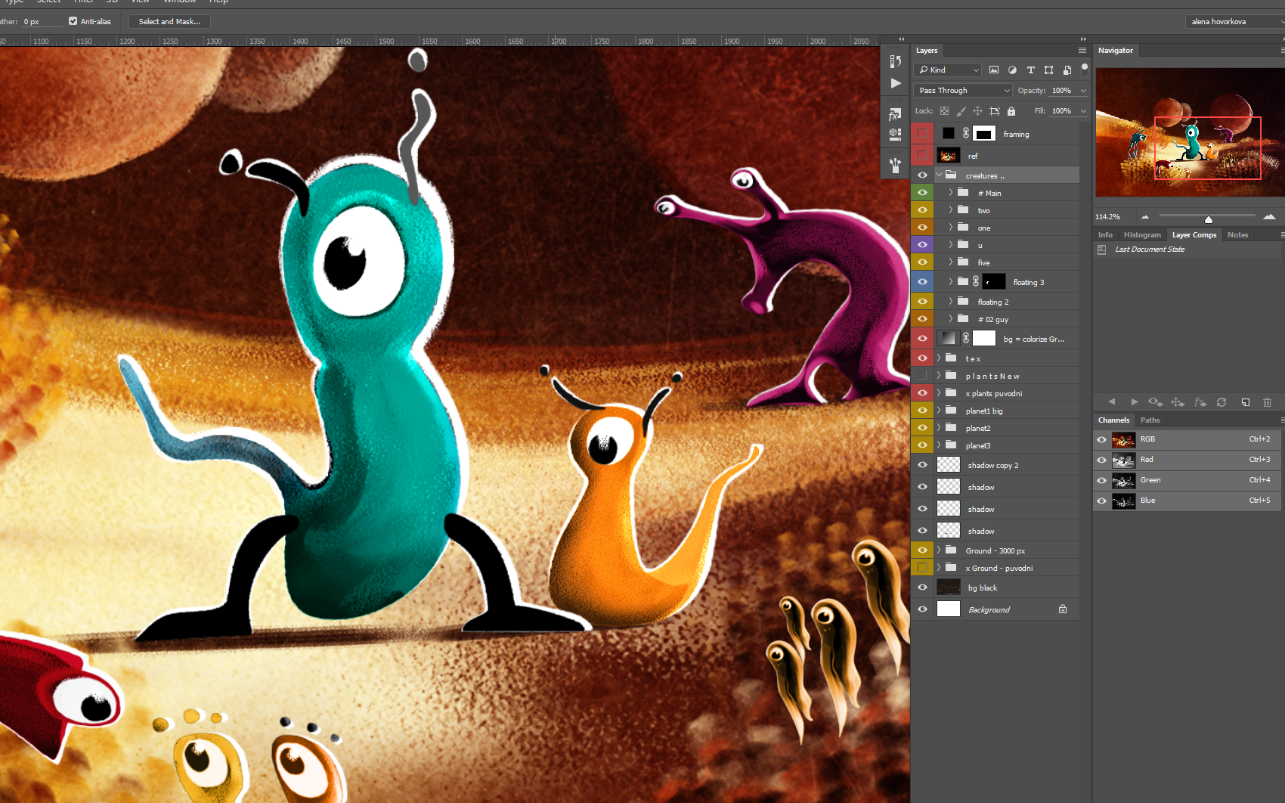This screenshot has width=1285, height=803.
Task: Lock artboard nesting icon
Action: click(x=995, y=111)
